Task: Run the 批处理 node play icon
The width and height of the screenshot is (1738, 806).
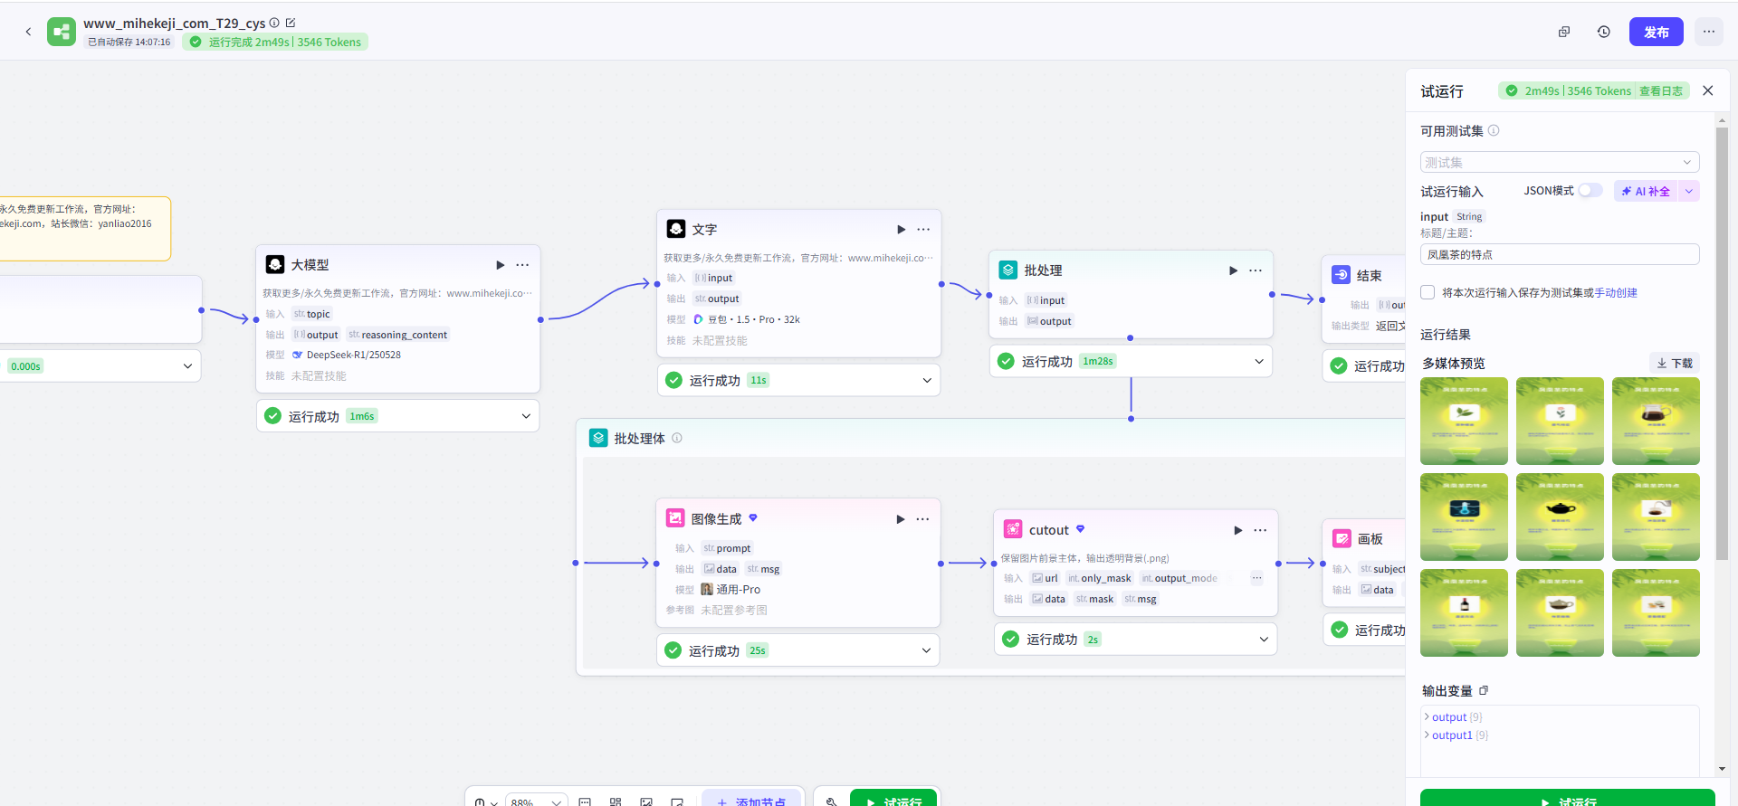Action: [1233, 270]
